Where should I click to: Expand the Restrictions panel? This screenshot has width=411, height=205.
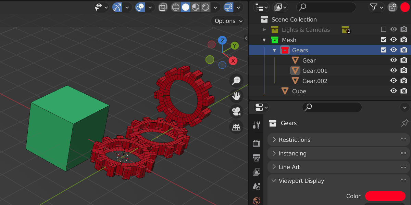(x=339, y=140)
